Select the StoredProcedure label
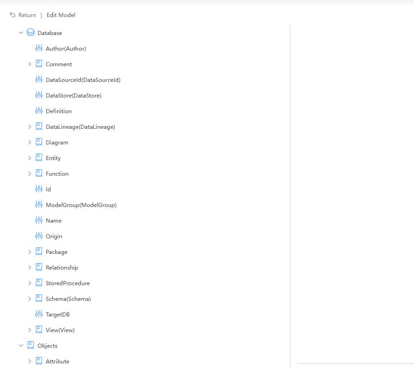The image size is (414, 368). click(x=68, y=283)
